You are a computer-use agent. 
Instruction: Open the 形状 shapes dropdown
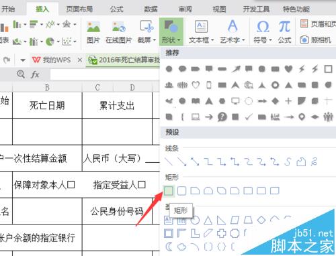pos(171,31)
